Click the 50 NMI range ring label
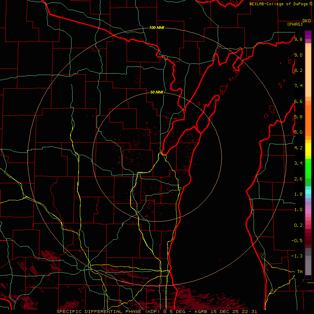The width and height of the screenshot is (314, 314). 157,92
